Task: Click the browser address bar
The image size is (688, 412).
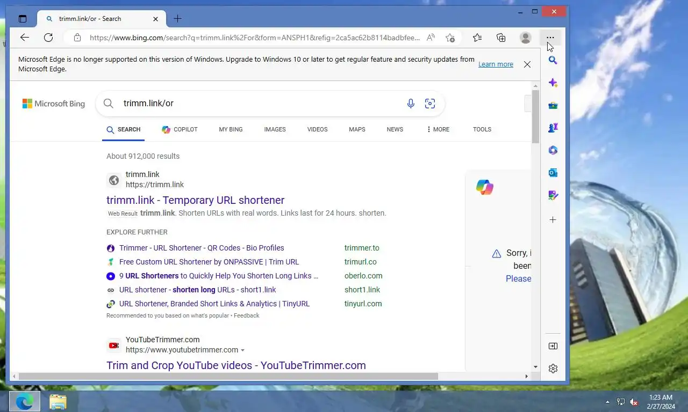Action: coord(255,38)
